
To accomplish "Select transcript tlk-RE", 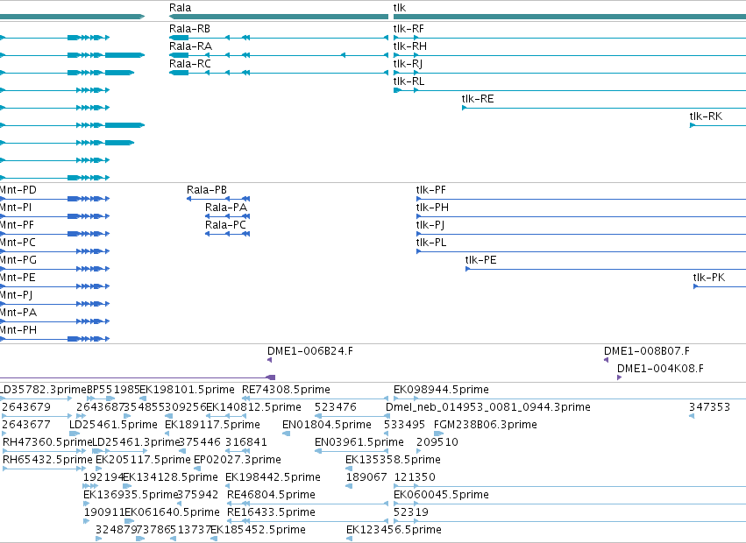I will [478, 99].
